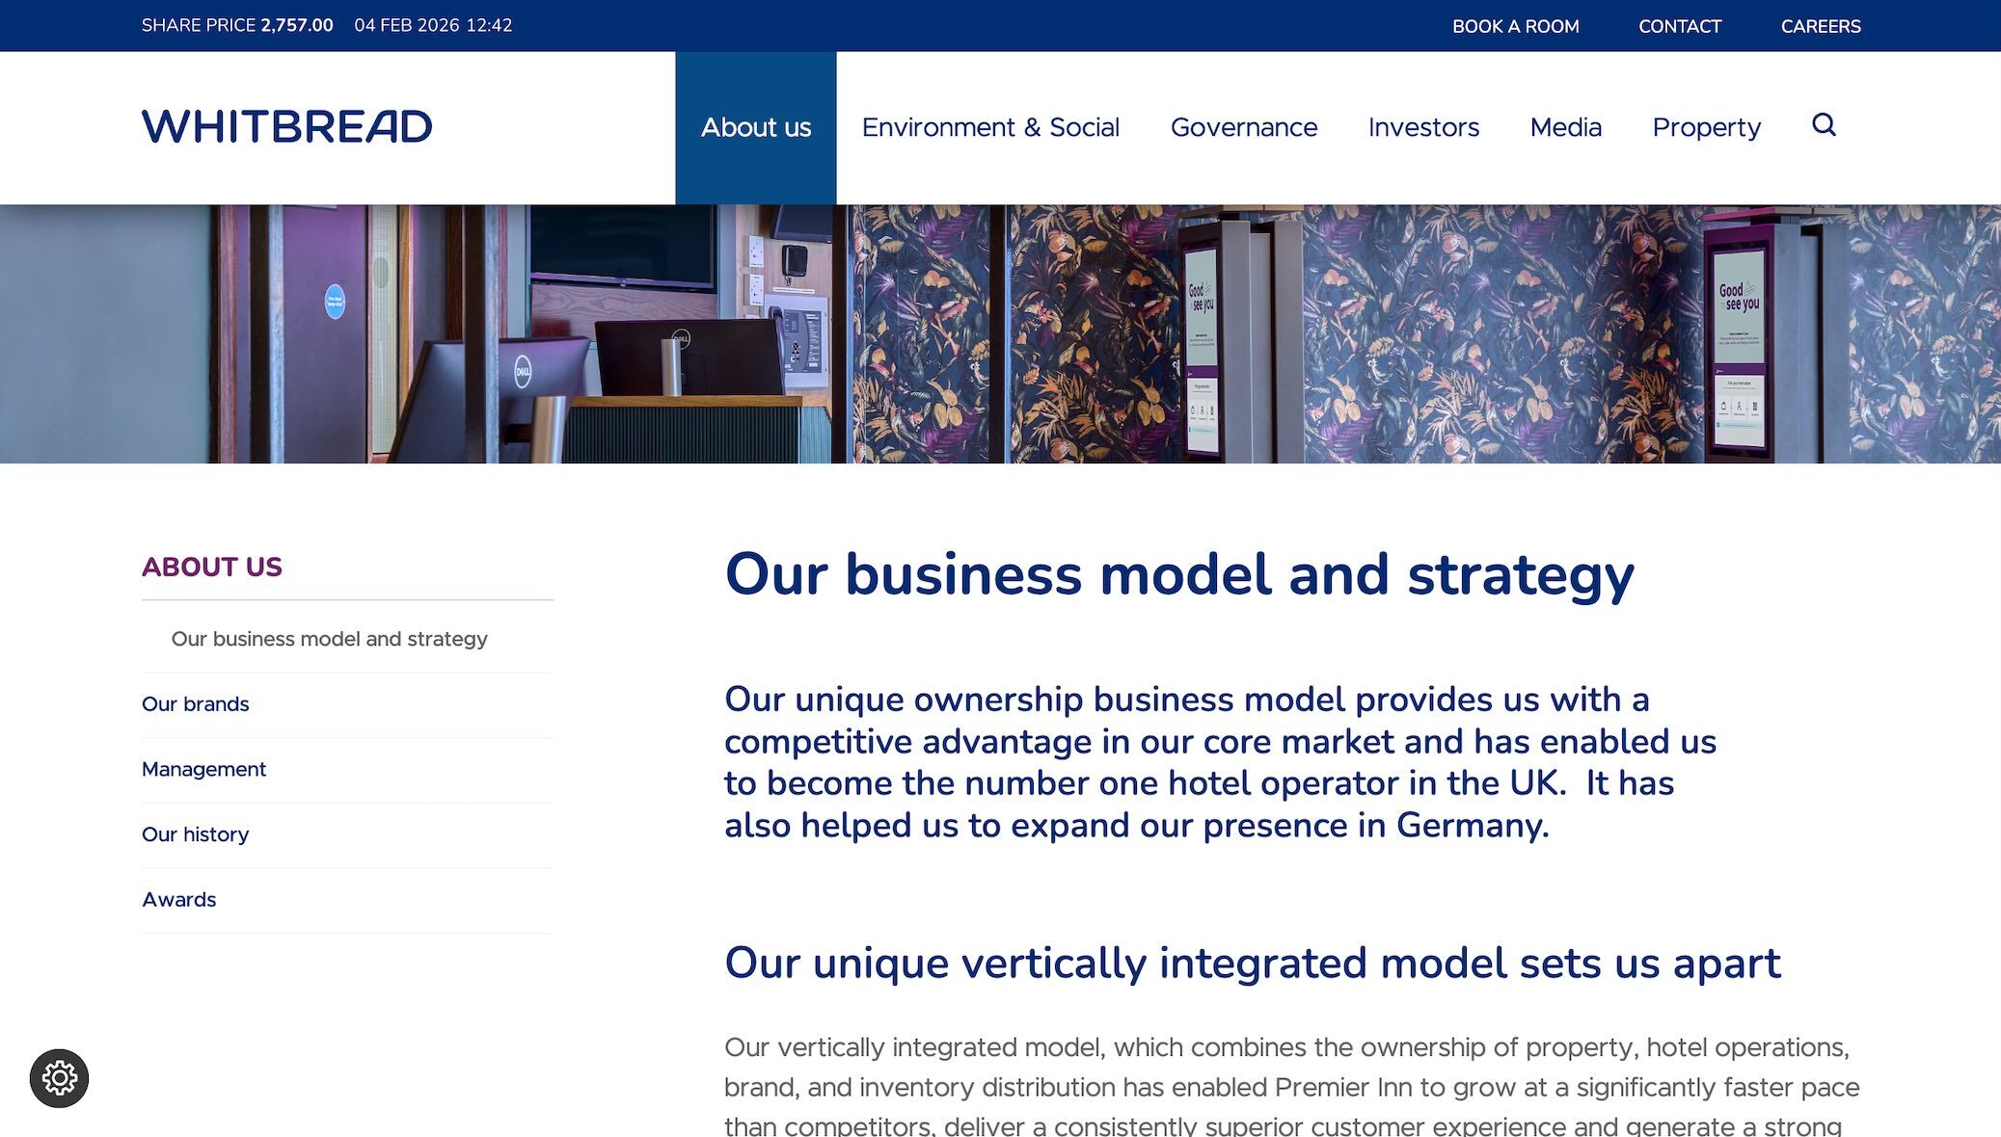Click the About Us sidebar heading
The width and height of the screenshot is (2001, 1137).
point(211,567)
